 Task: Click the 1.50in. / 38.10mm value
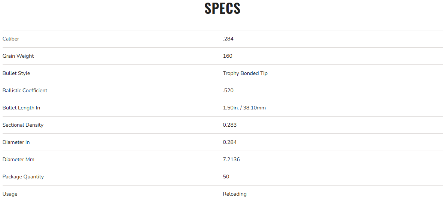tap(244, 108)
